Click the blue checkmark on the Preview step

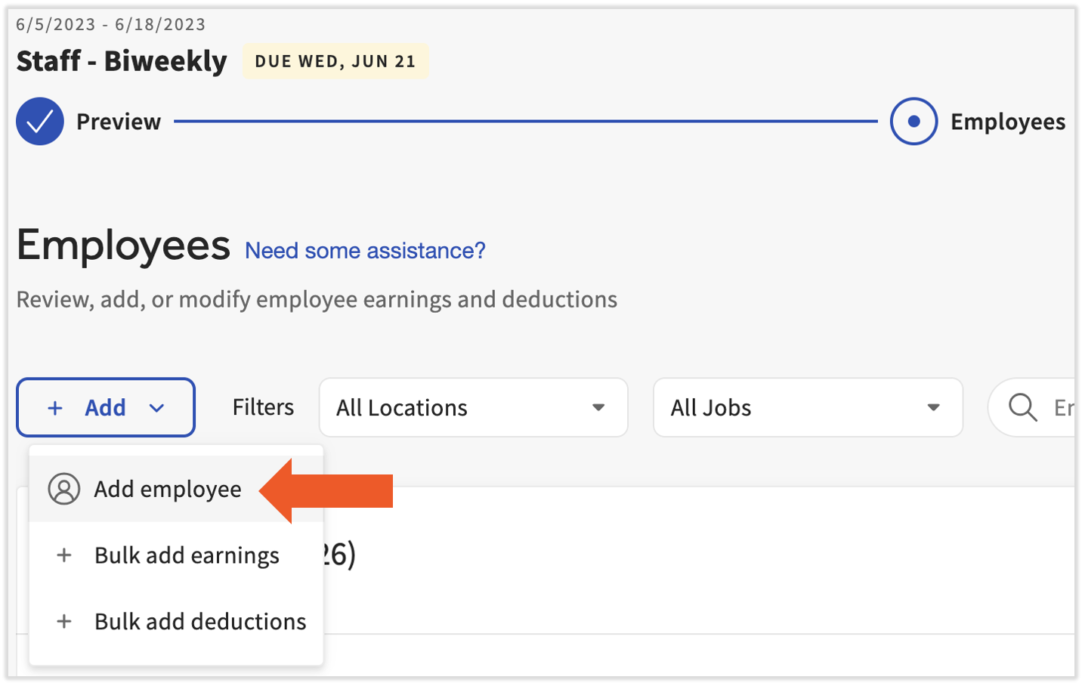point(39,120)
